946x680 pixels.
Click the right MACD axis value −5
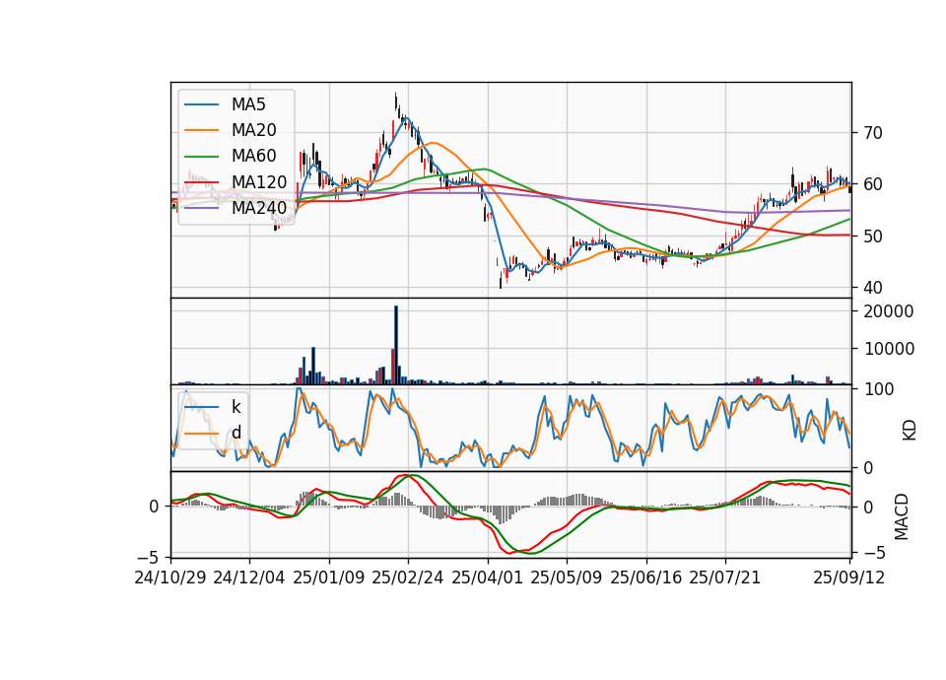pyautogui.click(x=875, y=553)
